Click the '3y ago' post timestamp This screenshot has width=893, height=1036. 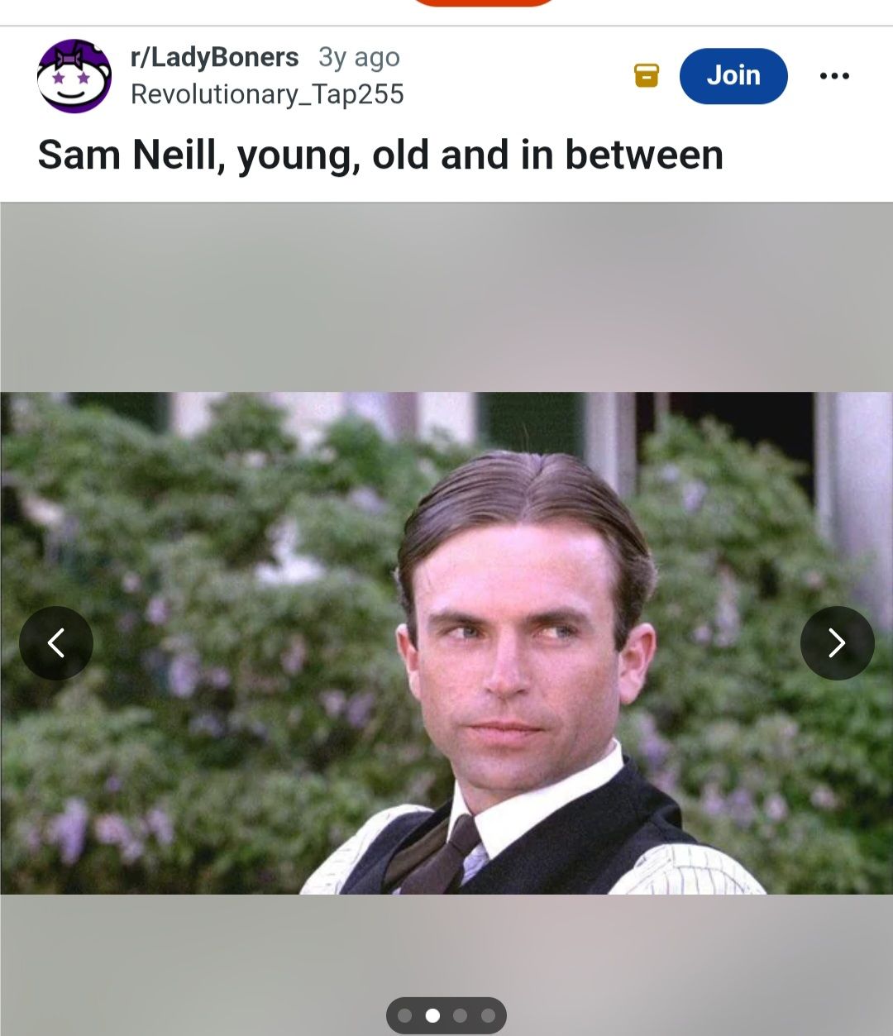[359, 57]
